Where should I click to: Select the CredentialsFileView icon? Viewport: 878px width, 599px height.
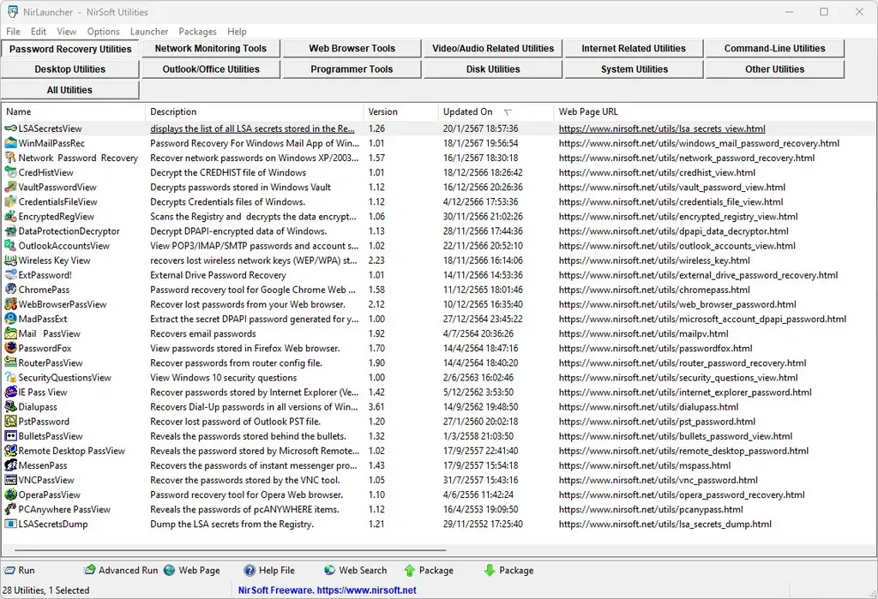pyautogui.click(x=10, y=201)
